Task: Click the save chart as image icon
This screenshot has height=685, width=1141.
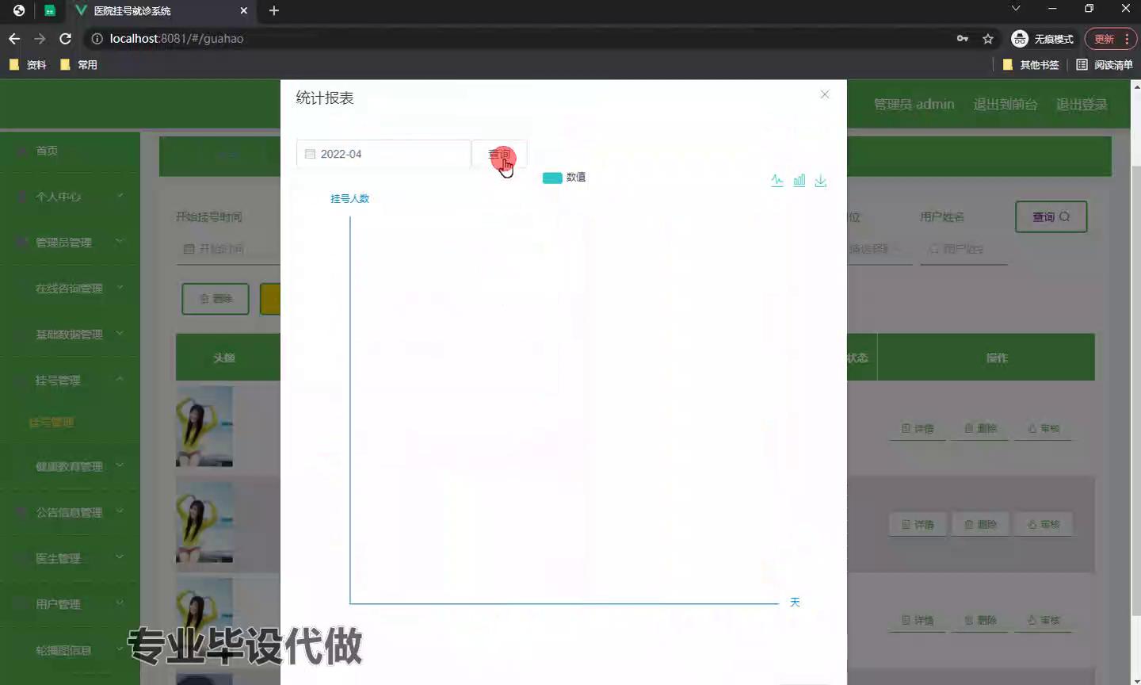Action: coord(820,181)
